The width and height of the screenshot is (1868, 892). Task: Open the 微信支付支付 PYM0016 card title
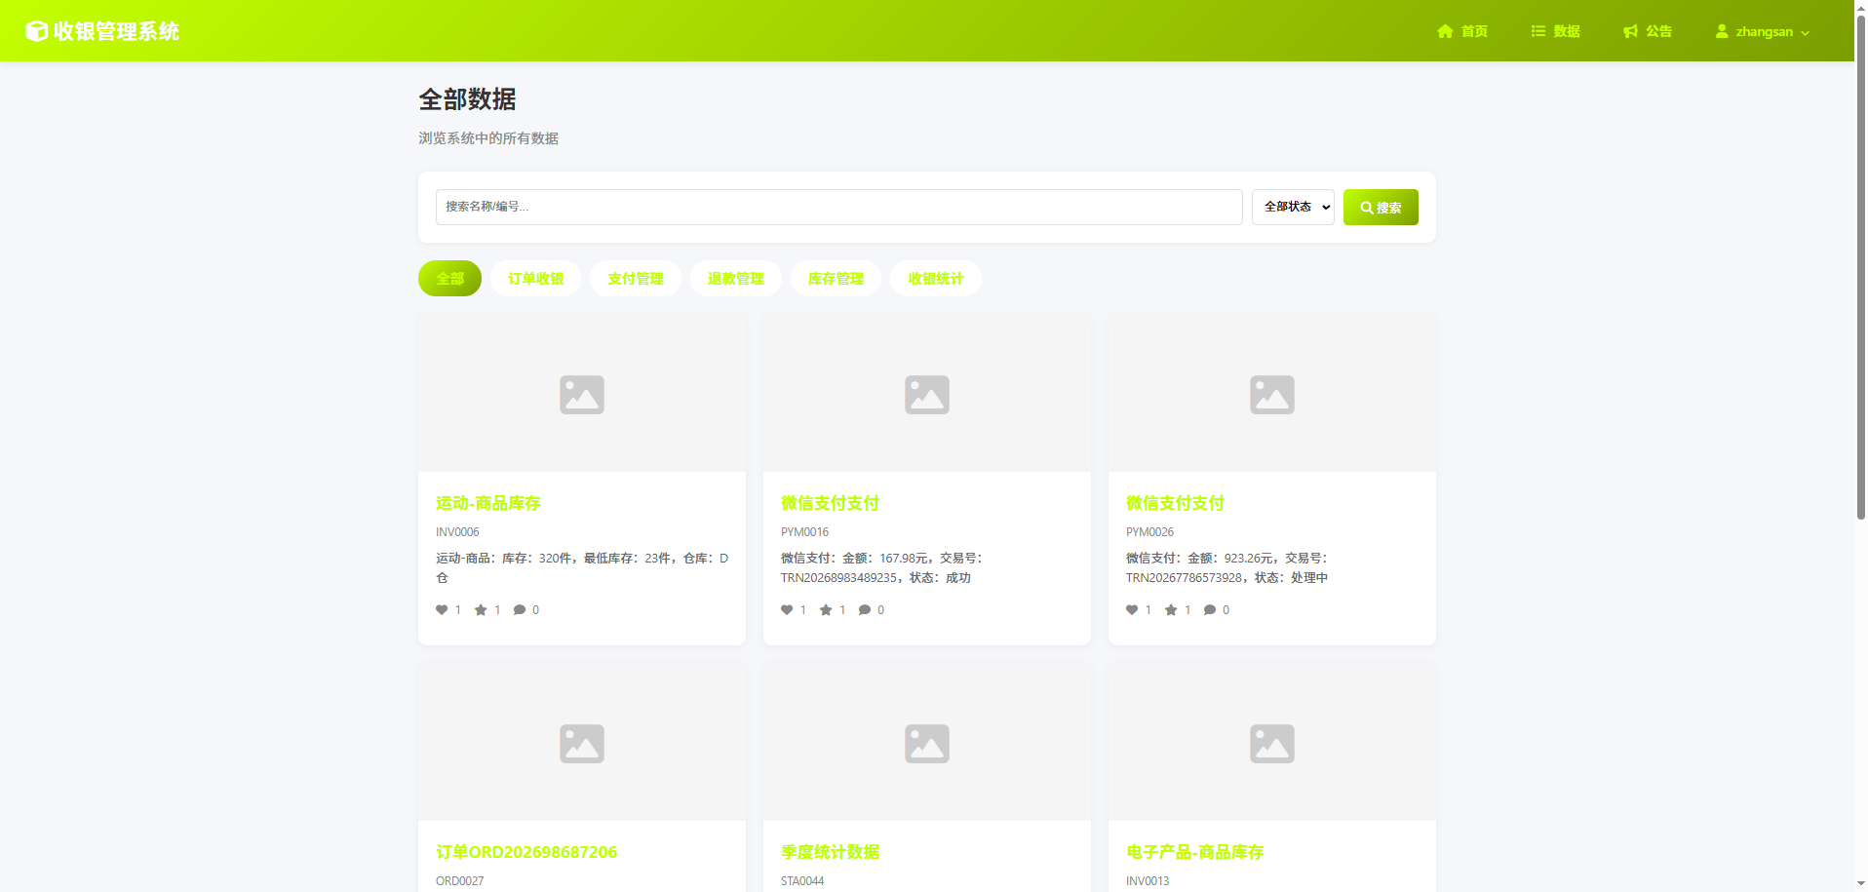pos(830,503)
